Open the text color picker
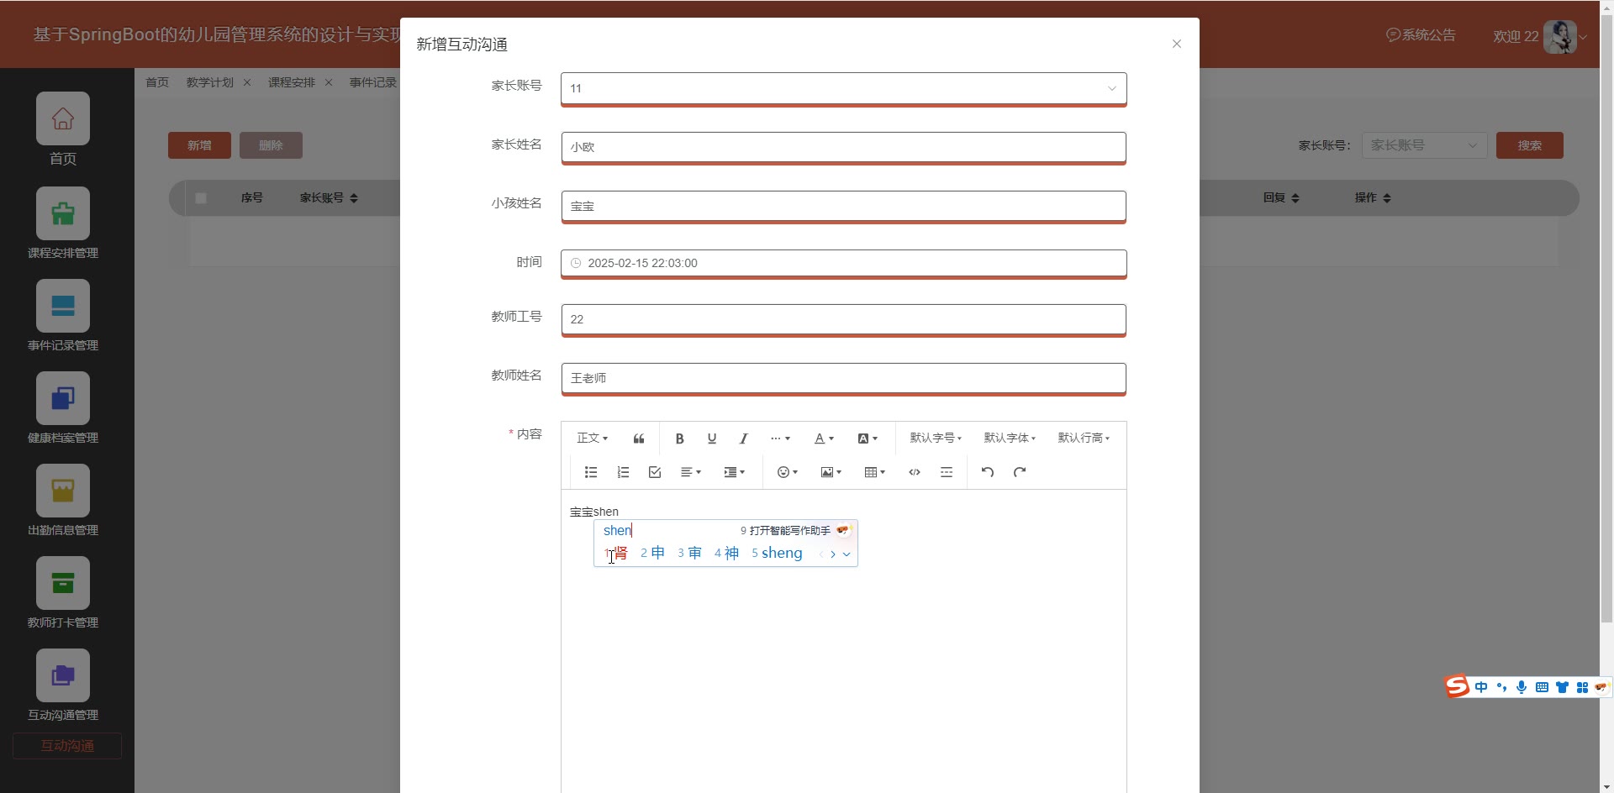 click(823, 439)
